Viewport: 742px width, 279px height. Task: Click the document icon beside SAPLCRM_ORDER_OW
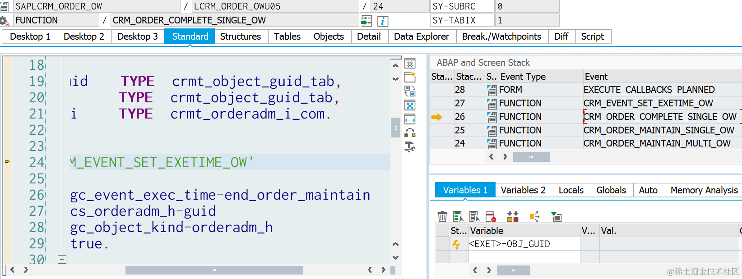coord(4,6)
